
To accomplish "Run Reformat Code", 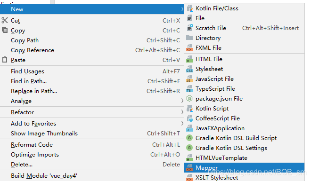I will click(x=92, y=145).
